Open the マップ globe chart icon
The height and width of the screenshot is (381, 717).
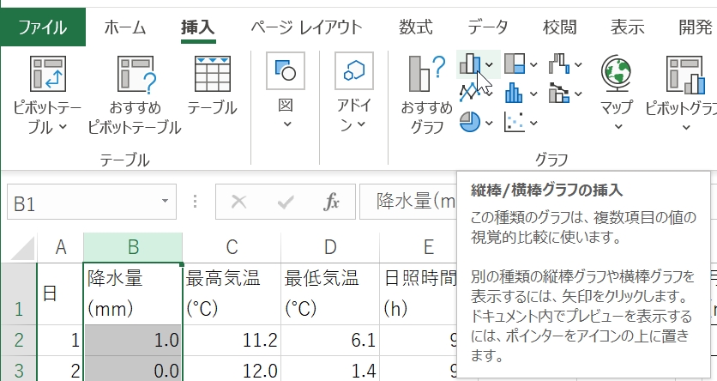tap(617, 73)
